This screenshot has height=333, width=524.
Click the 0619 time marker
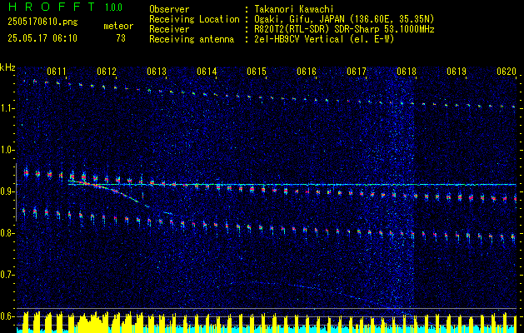457,72
